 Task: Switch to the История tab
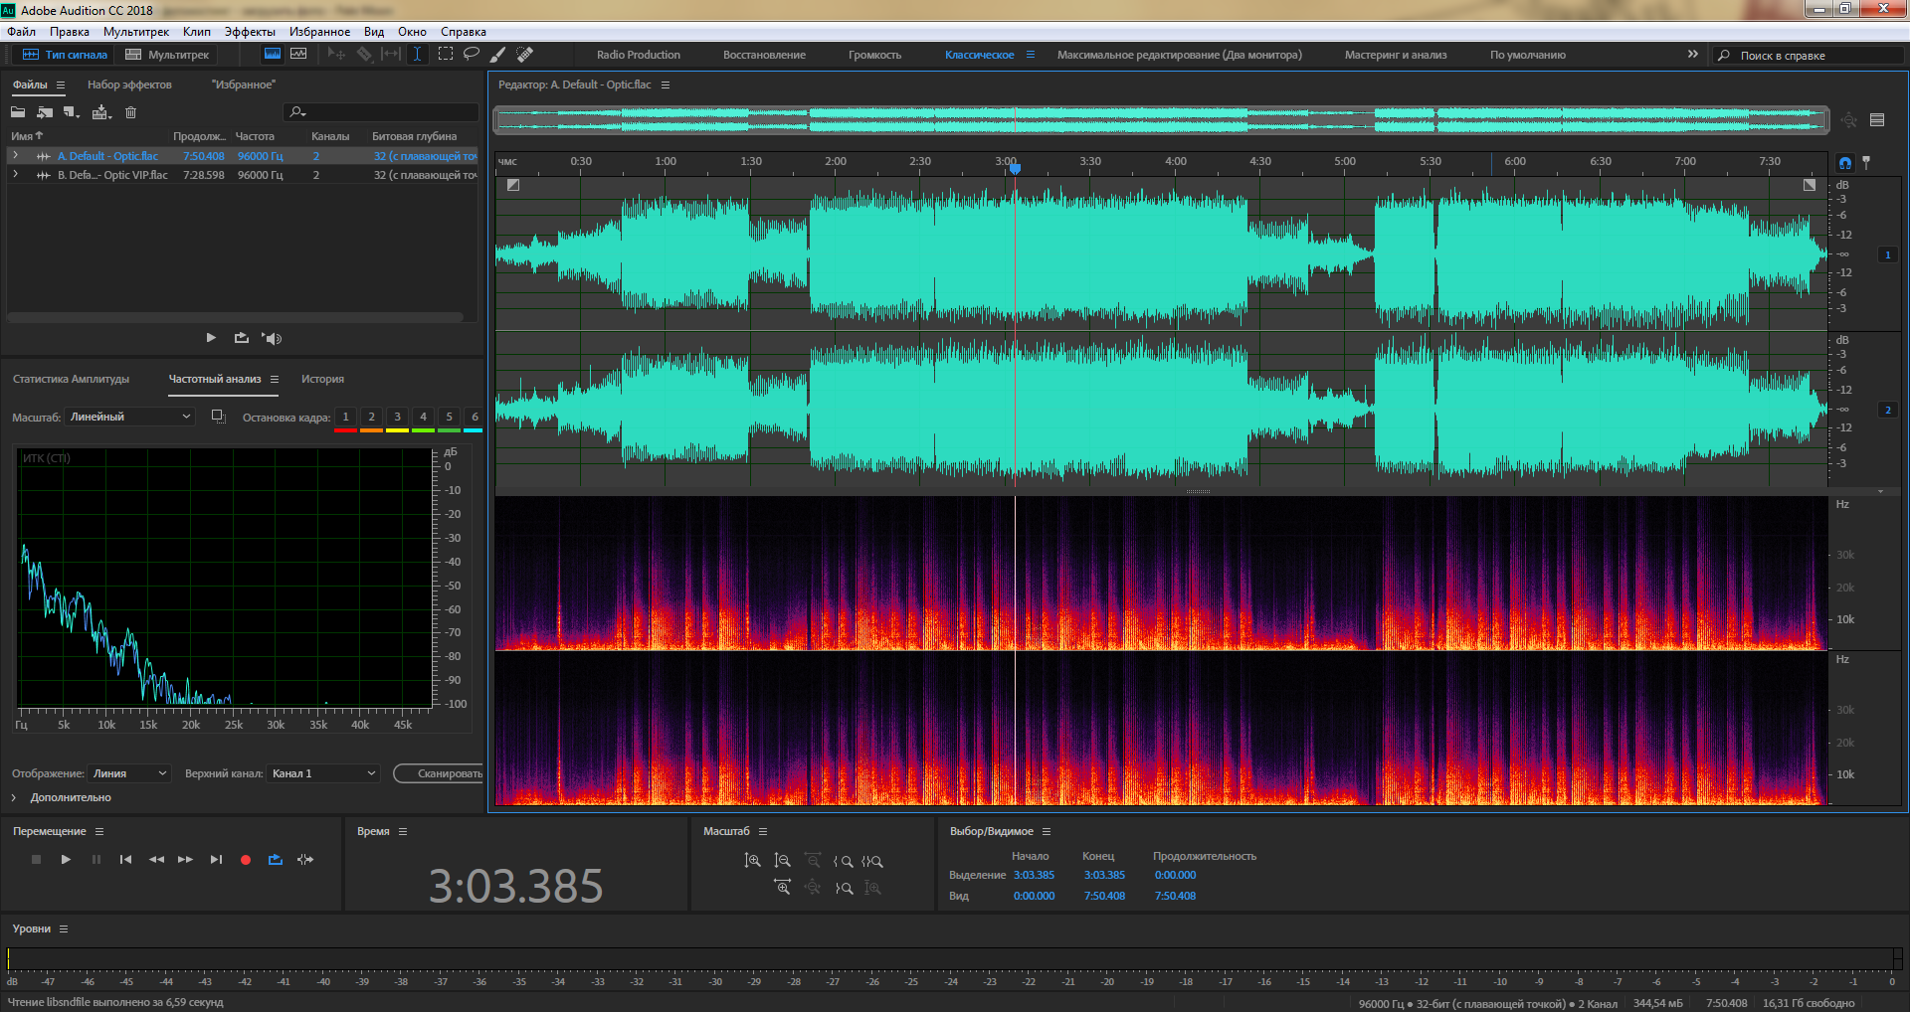pyautogui.click(x=322, y=379)
